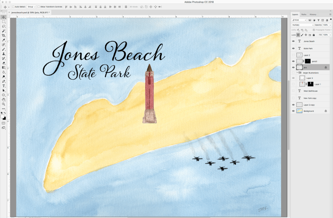
Task: Switch to the Paths tab
Action: [304, 14]
